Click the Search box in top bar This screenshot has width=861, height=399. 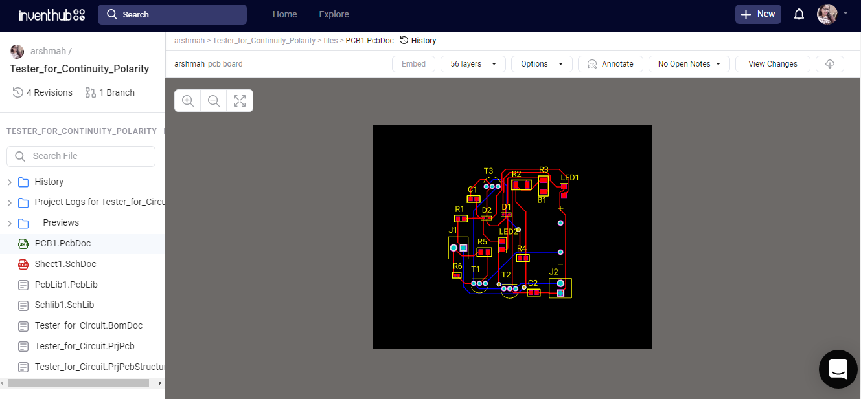tap(172, 14)
